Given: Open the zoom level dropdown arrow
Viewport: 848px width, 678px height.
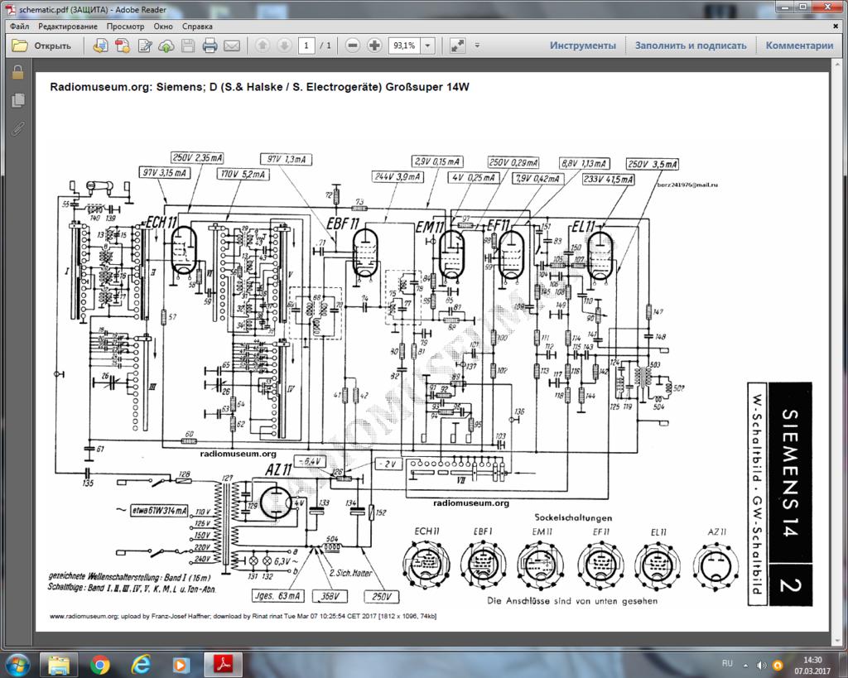Looking at the screenshot, I should (x=427, y=46).
